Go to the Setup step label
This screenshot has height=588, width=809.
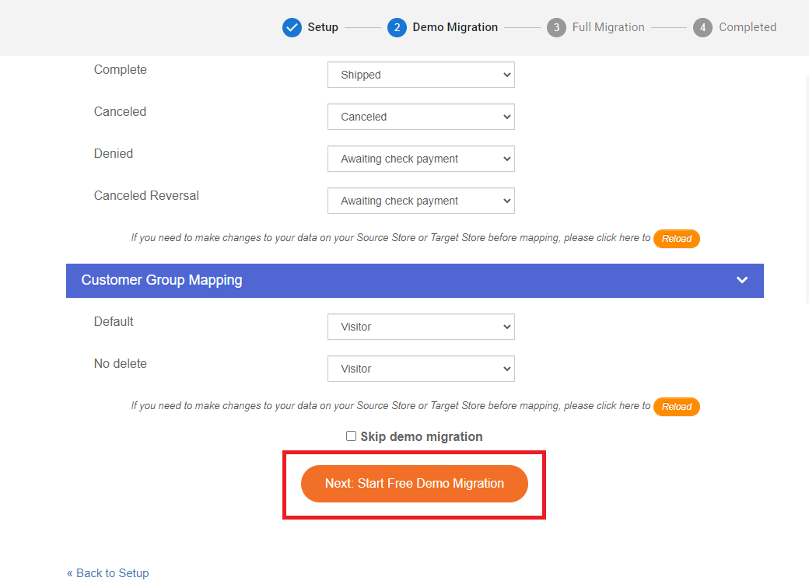coord(323,27)
